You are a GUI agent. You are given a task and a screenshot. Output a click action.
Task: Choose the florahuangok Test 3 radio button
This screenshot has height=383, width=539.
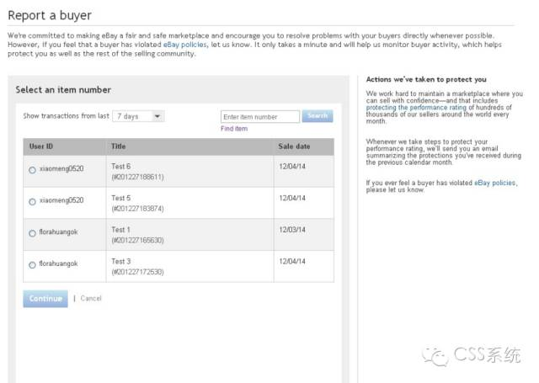pyautogui.click(x=32, y=264)
